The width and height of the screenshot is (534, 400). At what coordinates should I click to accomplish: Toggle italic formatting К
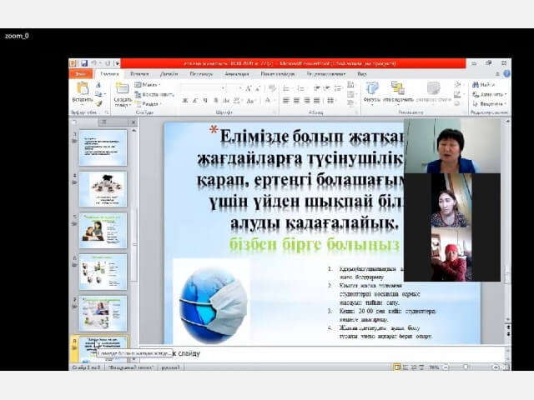tap(195, 101)
